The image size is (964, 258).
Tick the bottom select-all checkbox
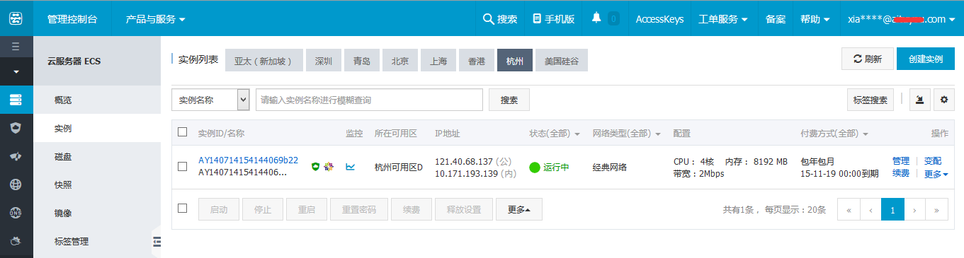[183, 209]
